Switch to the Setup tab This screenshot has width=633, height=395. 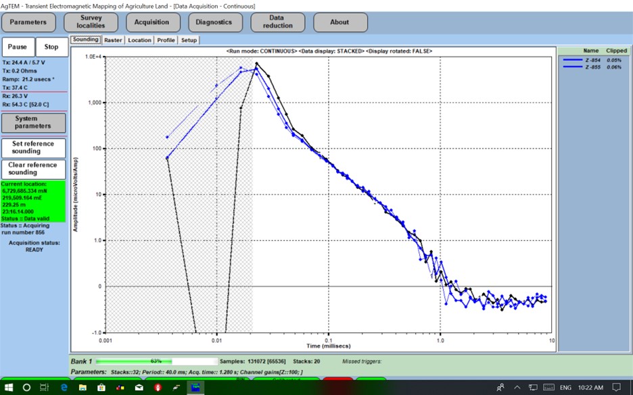[189, 40]
